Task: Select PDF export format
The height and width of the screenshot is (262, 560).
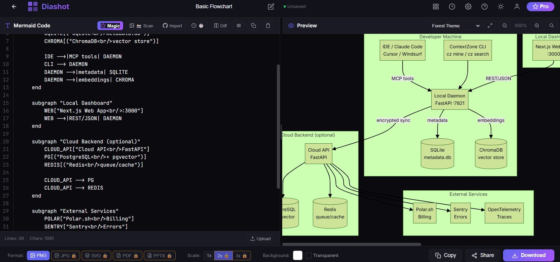Action: click(127, 255)
